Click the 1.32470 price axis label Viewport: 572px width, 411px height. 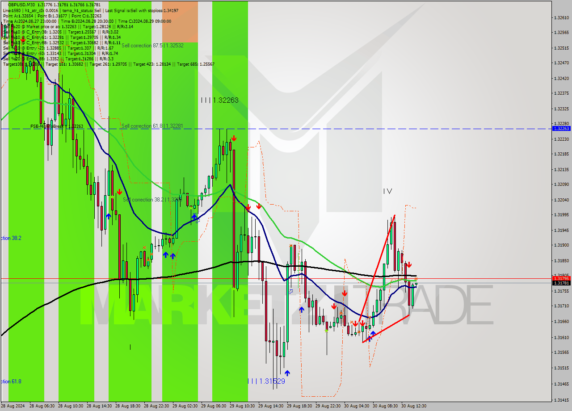(x=561, y=63)
